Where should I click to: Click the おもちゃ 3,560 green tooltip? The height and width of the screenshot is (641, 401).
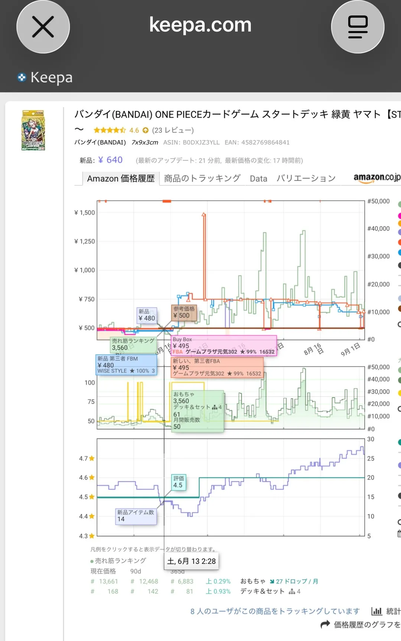point(197,411)
